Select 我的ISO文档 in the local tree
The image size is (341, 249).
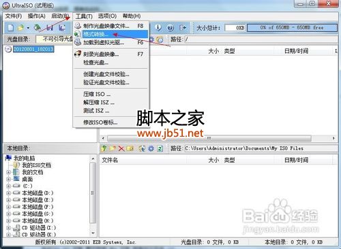[x=36, y=165]
